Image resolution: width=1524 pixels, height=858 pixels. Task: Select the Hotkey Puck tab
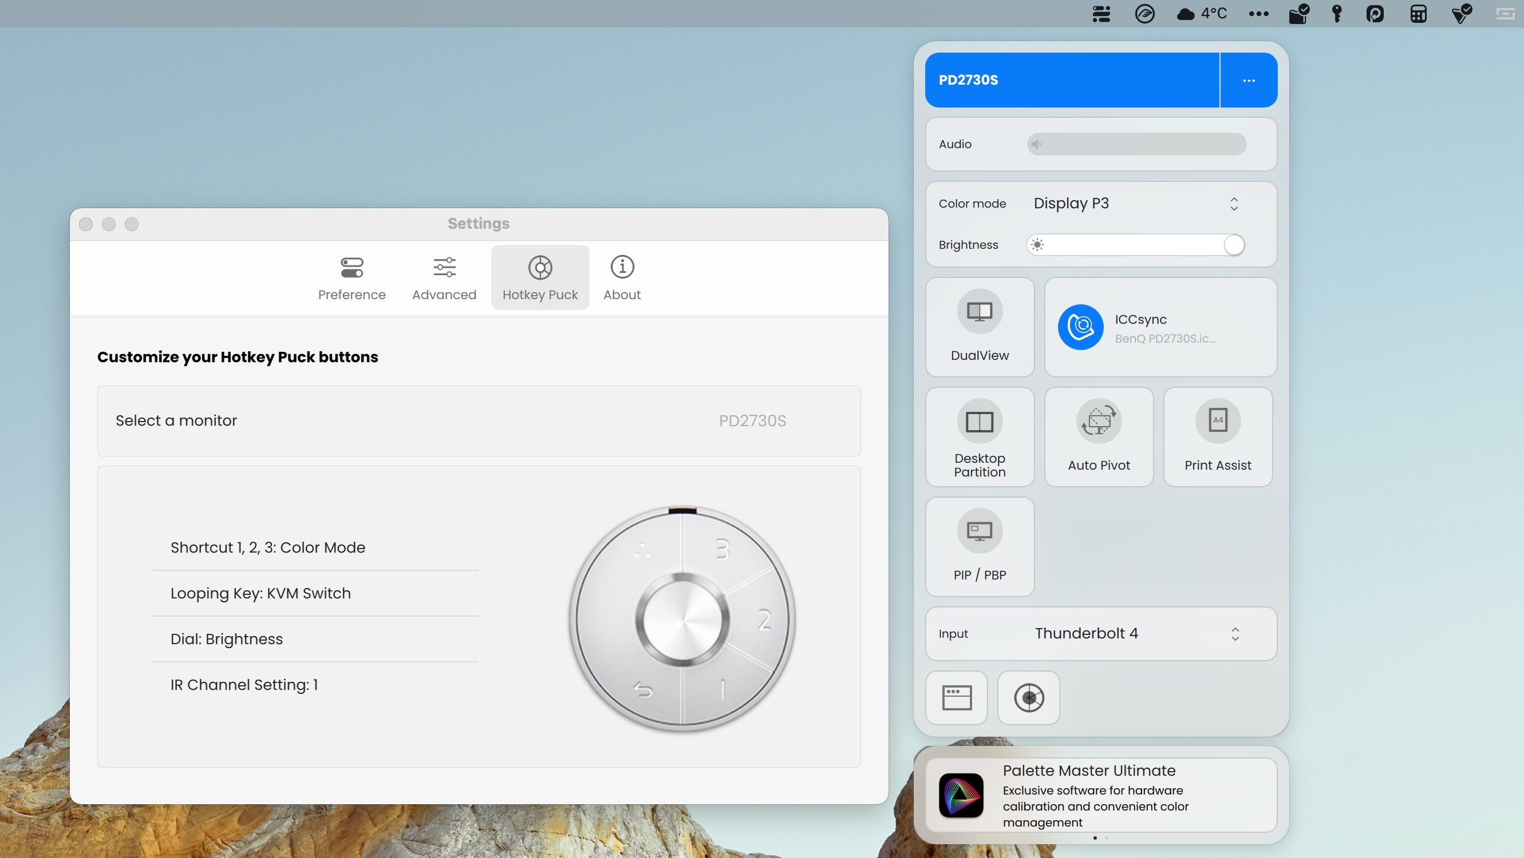(x=539, y=278)
